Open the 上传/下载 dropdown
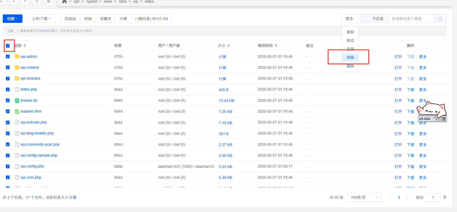This screenshot has height=212, width=457. [x=41, y=19]
